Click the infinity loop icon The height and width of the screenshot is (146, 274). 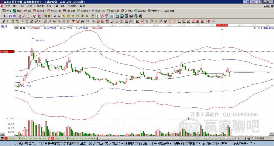[214, 21]
